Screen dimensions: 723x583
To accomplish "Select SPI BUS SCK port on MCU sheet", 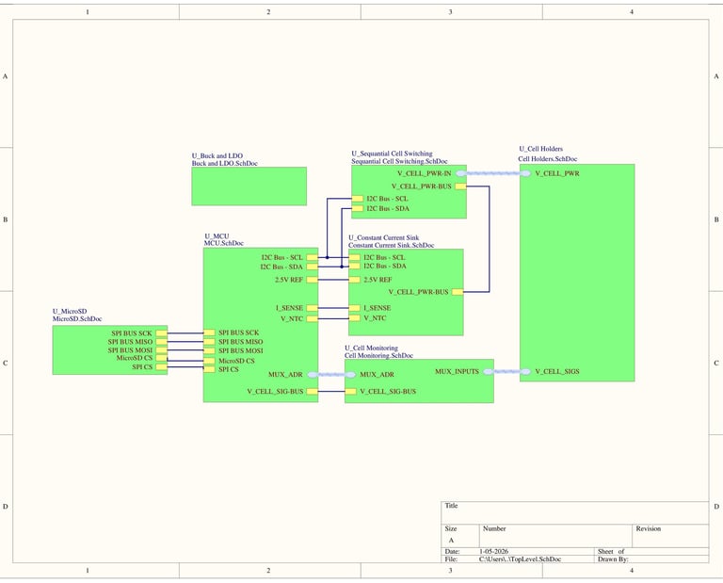I will [x=209, y=332].
